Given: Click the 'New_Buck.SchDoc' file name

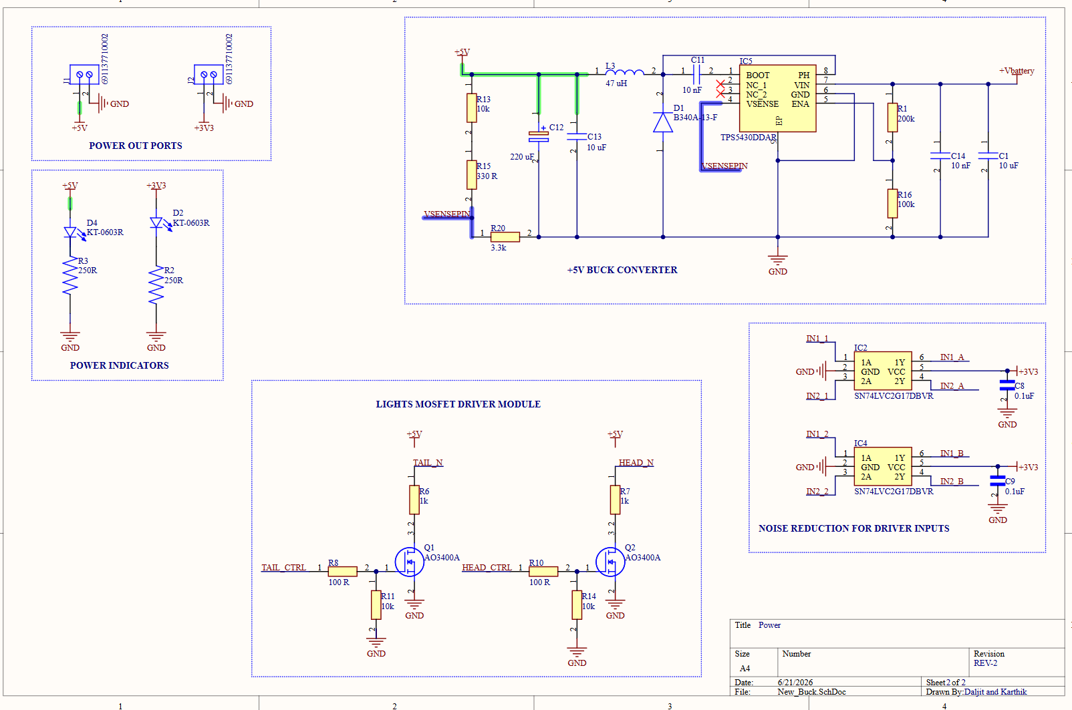Looking at the screenshot, I should point(812,692).
